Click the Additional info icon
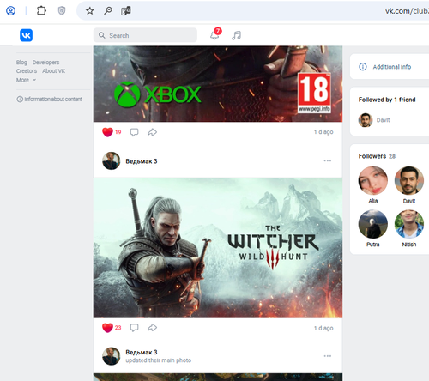 coord(363,67)
